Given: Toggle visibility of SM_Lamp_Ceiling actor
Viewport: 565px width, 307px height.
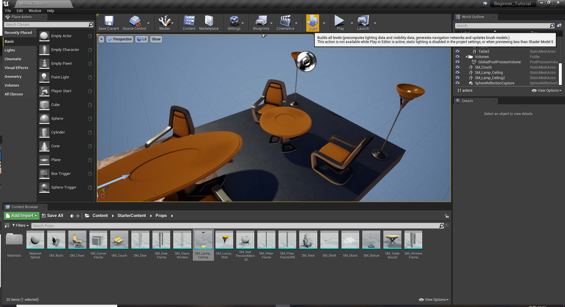Looking at the screenshot, I should (x=457, y=72).
